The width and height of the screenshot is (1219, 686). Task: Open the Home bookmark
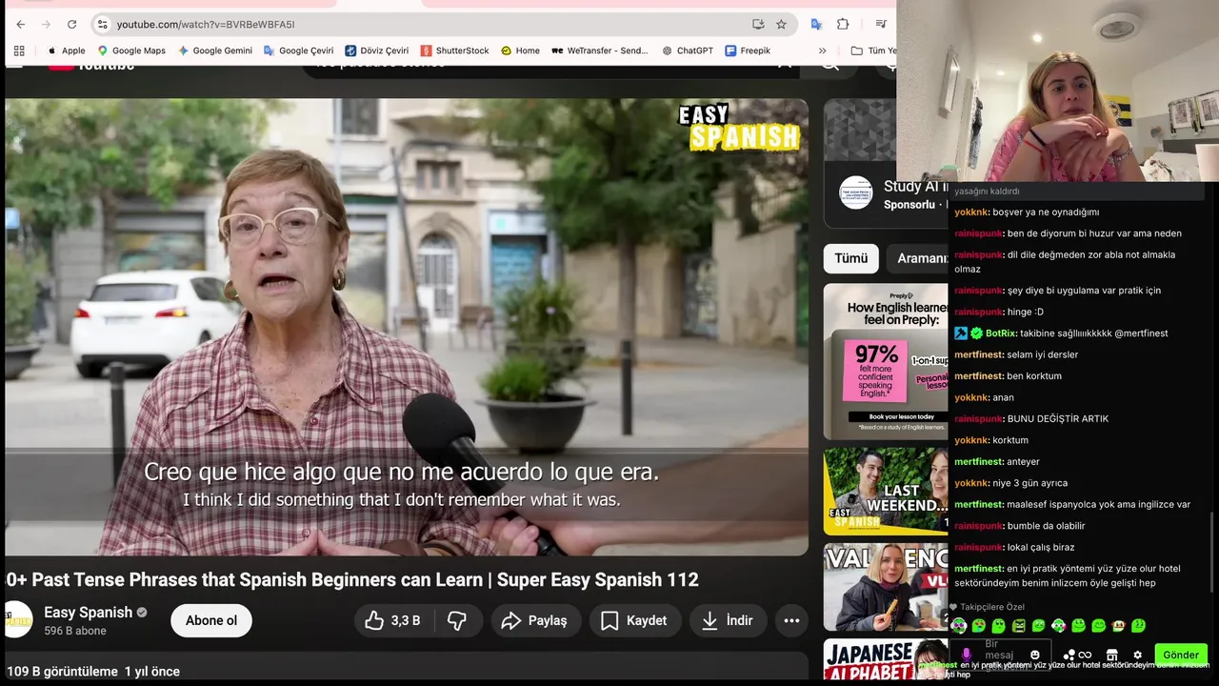click(x=520, y=50)
